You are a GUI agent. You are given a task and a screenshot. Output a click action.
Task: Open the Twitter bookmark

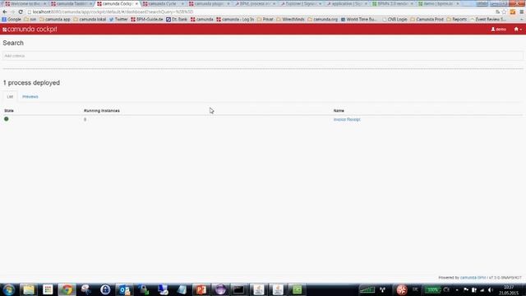click(118, 20)
